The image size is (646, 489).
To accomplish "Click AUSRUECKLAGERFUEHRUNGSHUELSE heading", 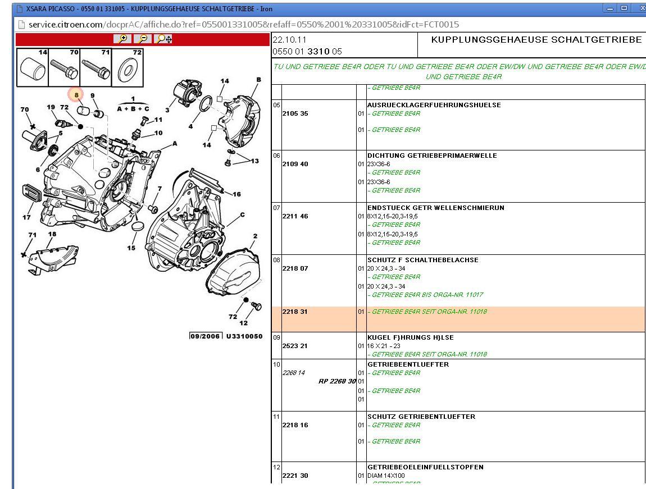I will pyautogui.click(x=434, y=105).
